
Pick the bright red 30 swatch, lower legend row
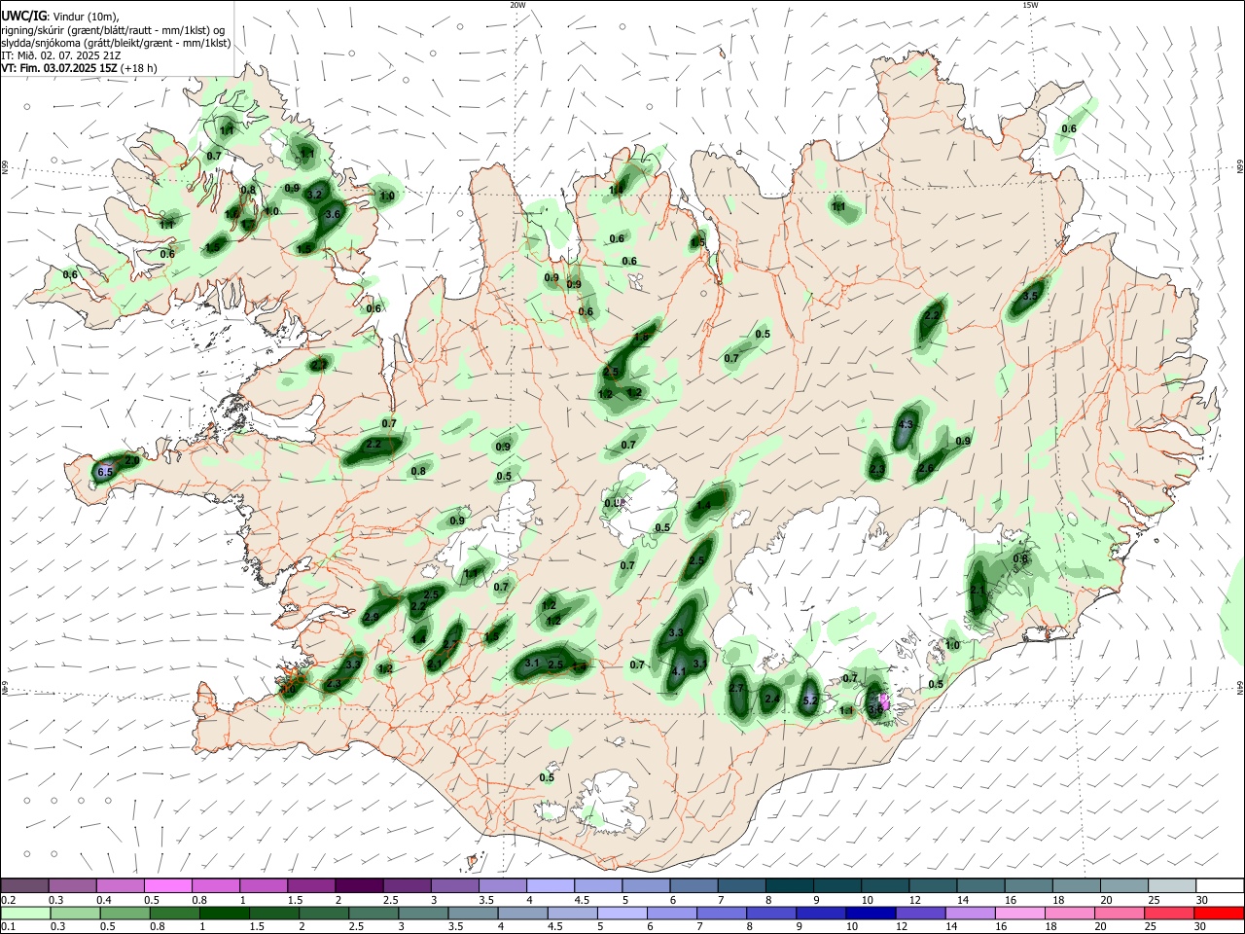point(1219,914)
